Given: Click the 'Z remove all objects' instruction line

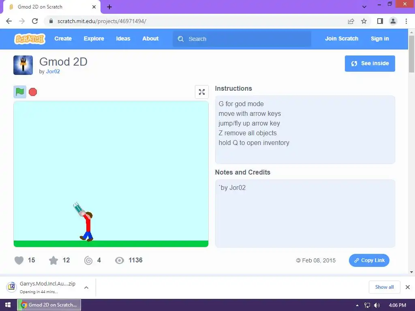Looking at the screenshot, I should pos(248,133).
